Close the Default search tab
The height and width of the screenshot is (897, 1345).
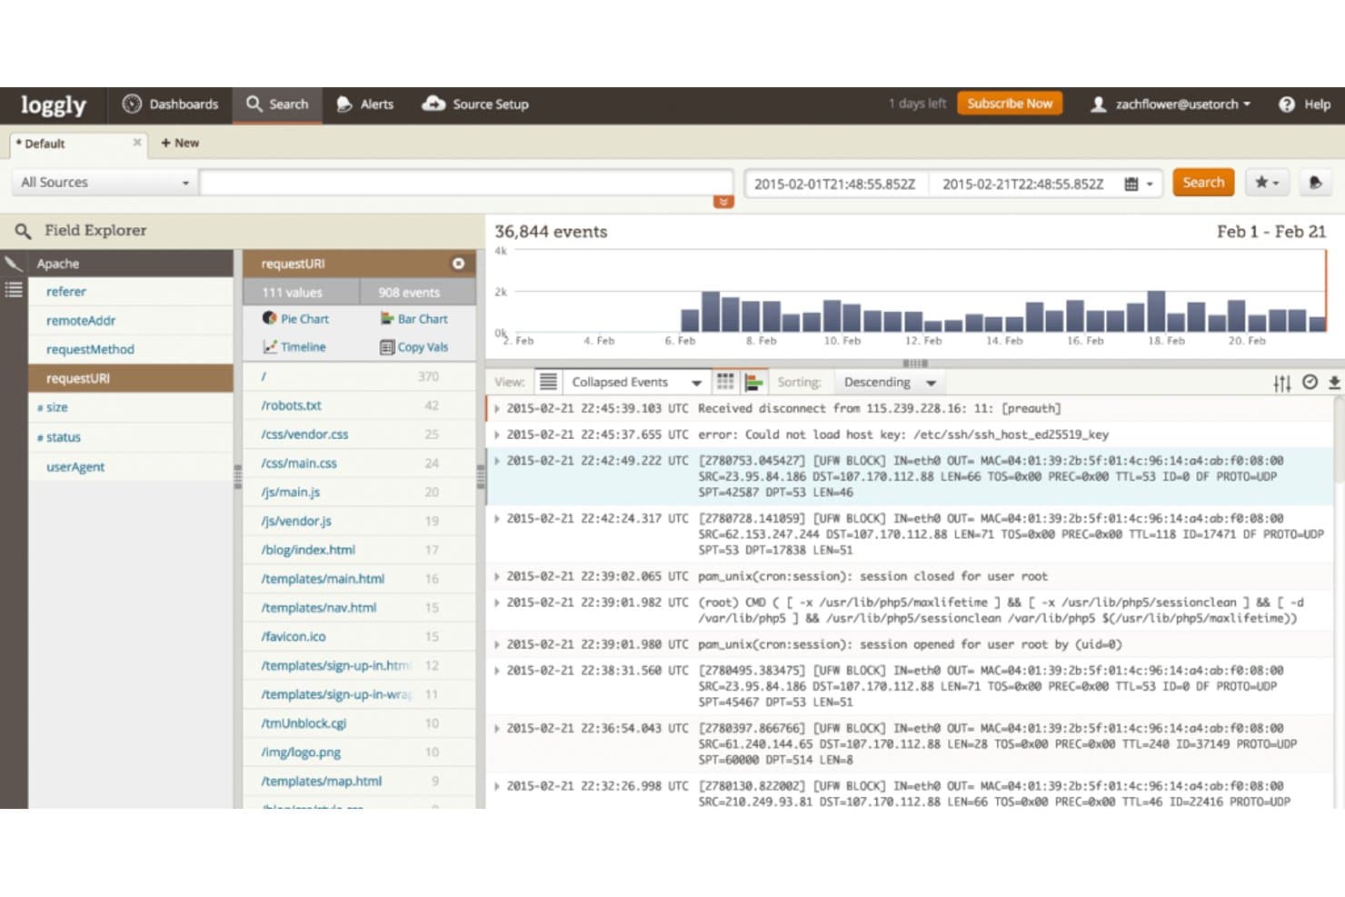coord(137,143)
